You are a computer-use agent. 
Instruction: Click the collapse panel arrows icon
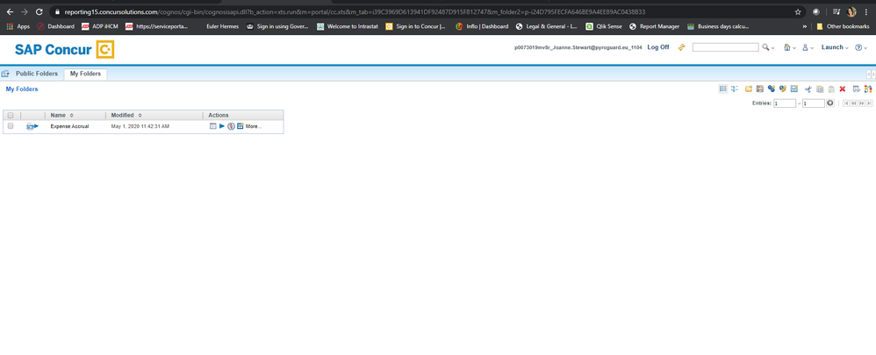pyautogui.click(x=871, y=74)
